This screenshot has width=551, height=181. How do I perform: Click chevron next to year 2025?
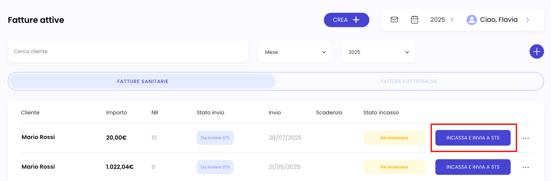(x=452, y=20)
